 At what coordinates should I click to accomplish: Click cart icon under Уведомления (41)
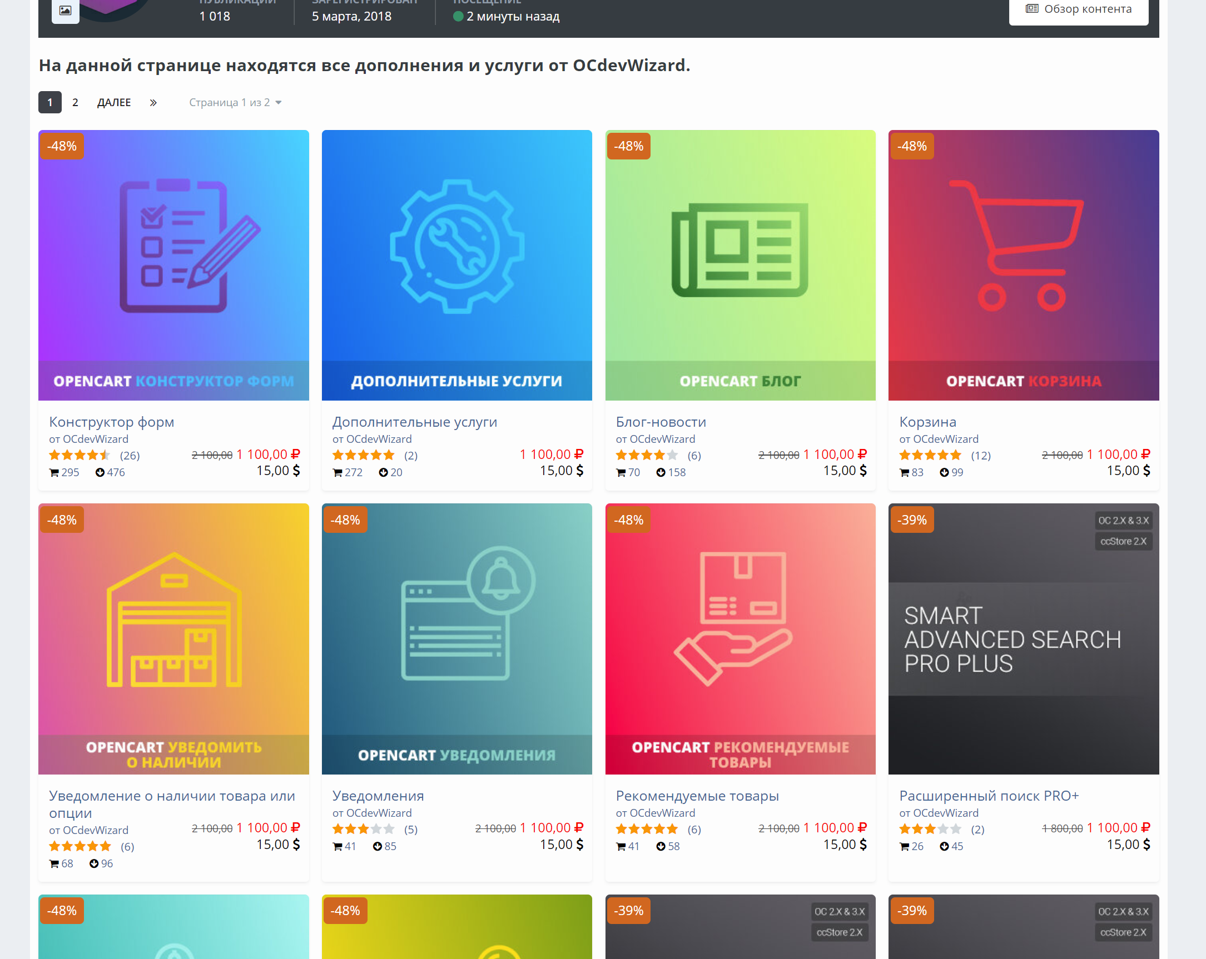coord(338,846)
